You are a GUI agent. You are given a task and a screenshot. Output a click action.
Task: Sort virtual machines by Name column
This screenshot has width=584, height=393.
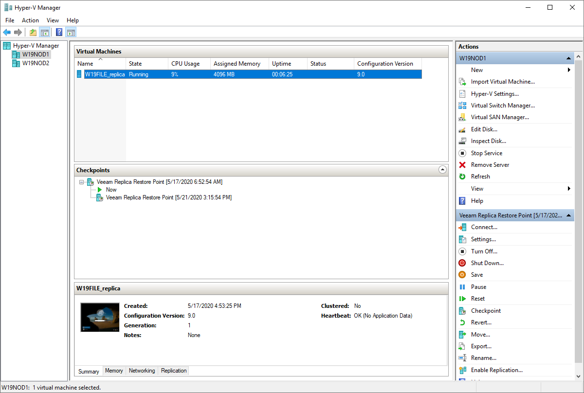tap(100, 64)
